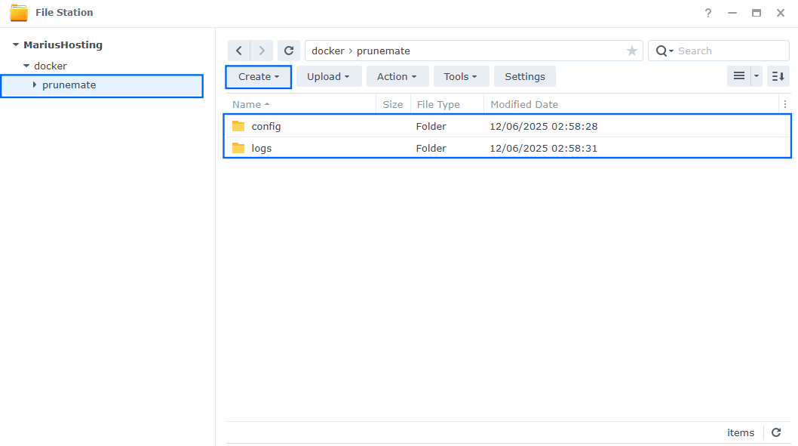
Task: Select the logs folder
Action: (261, 148)
